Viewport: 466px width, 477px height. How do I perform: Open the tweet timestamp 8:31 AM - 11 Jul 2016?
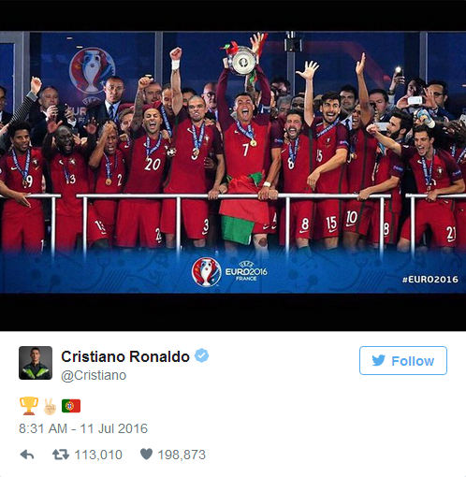point(83,428)
